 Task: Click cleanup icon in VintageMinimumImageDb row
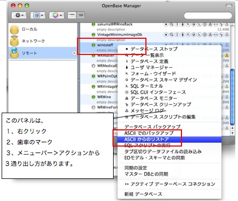(x=221, y=34)
